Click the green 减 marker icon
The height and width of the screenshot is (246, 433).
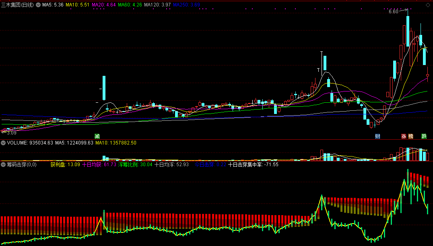pos(97,136)
